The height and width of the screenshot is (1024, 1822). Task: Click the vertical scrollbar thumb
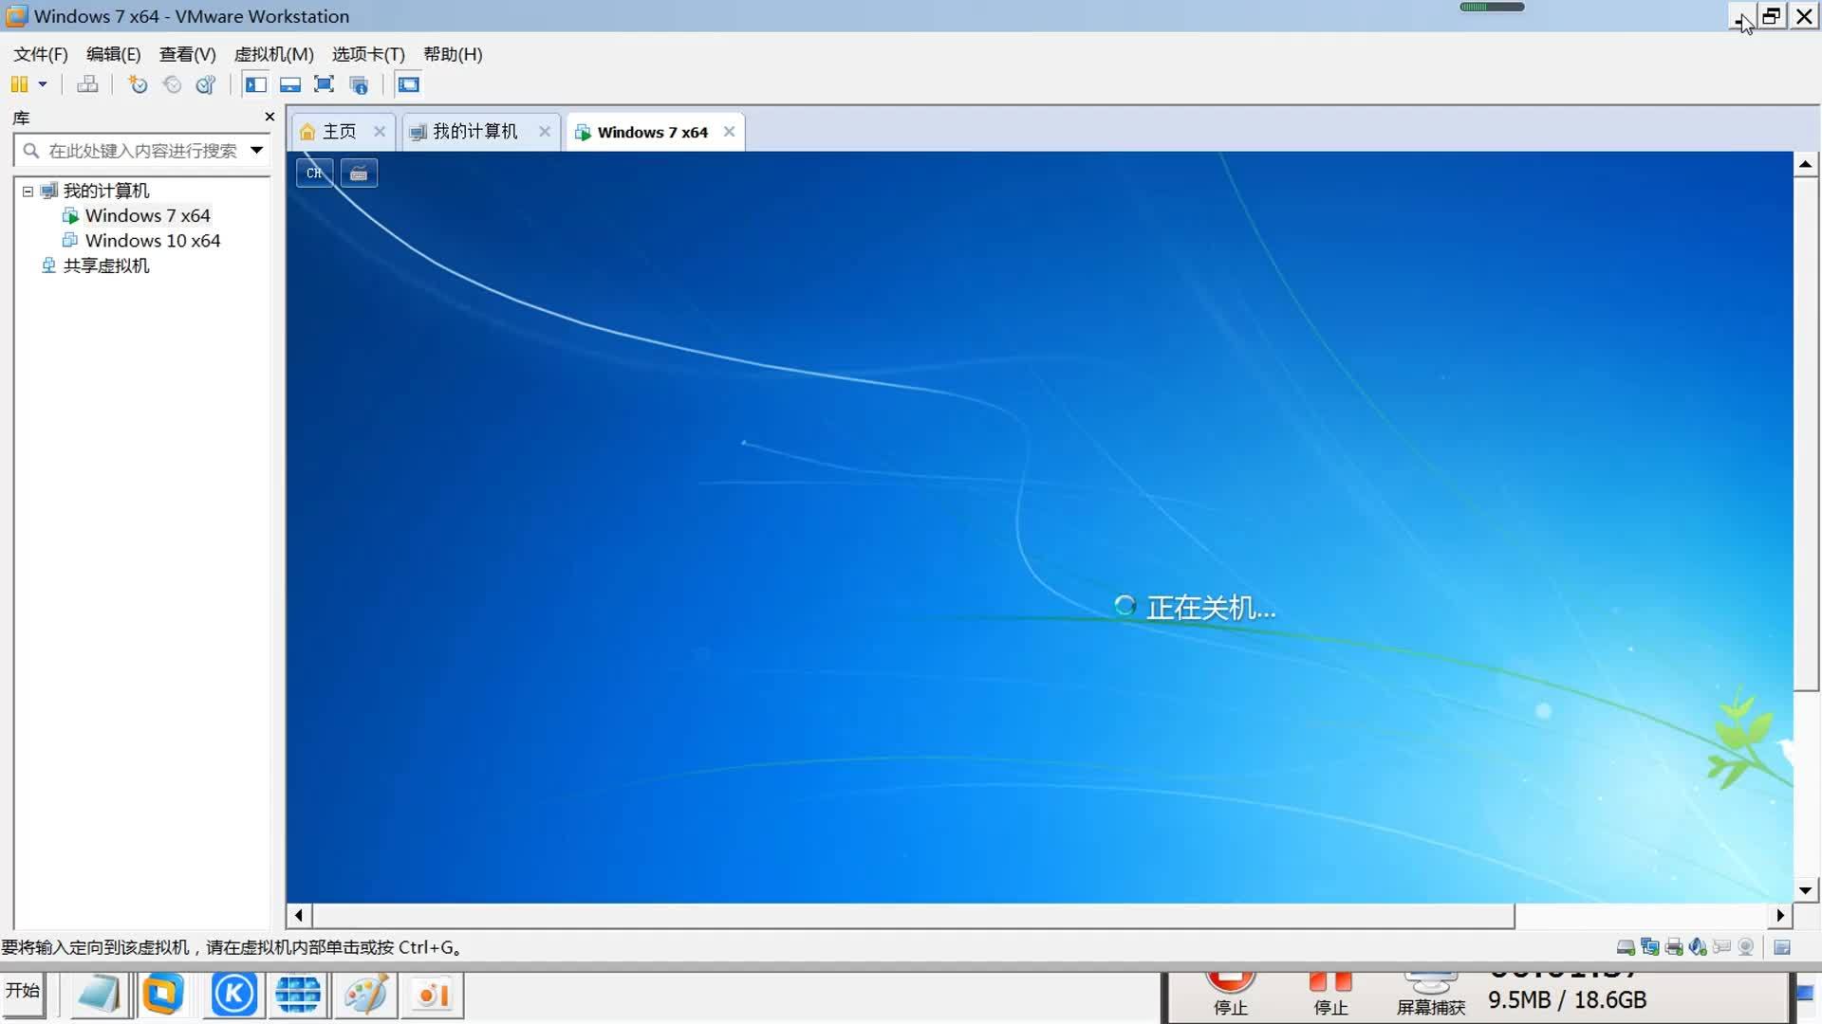(x=1805, y=433)
